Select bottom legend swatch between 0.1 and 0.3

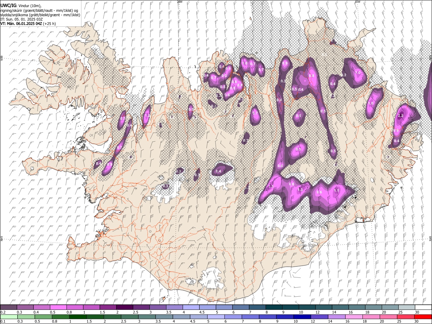[x=9, y=317]
